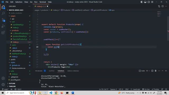Toggle panel layout icon in title bar

145,2
